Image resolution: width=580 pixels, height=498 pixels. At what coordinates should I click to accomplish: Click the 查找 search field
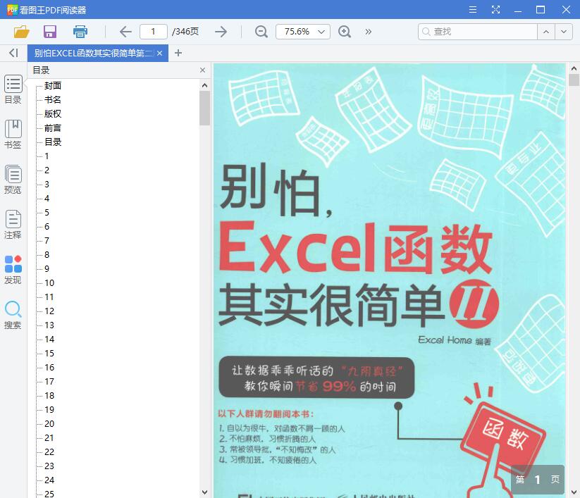(x=478, y=32)
